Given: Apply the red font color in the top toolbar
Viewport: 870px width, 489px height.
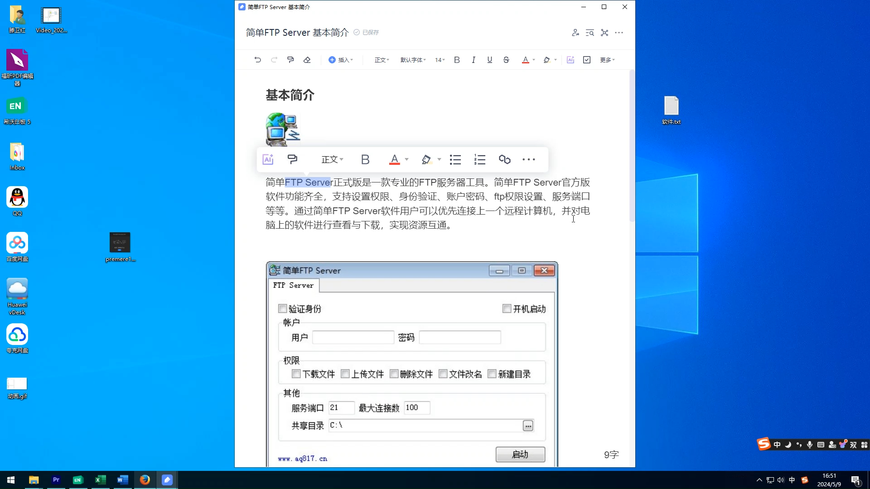Looking at the screenshot, I should 525,60.
